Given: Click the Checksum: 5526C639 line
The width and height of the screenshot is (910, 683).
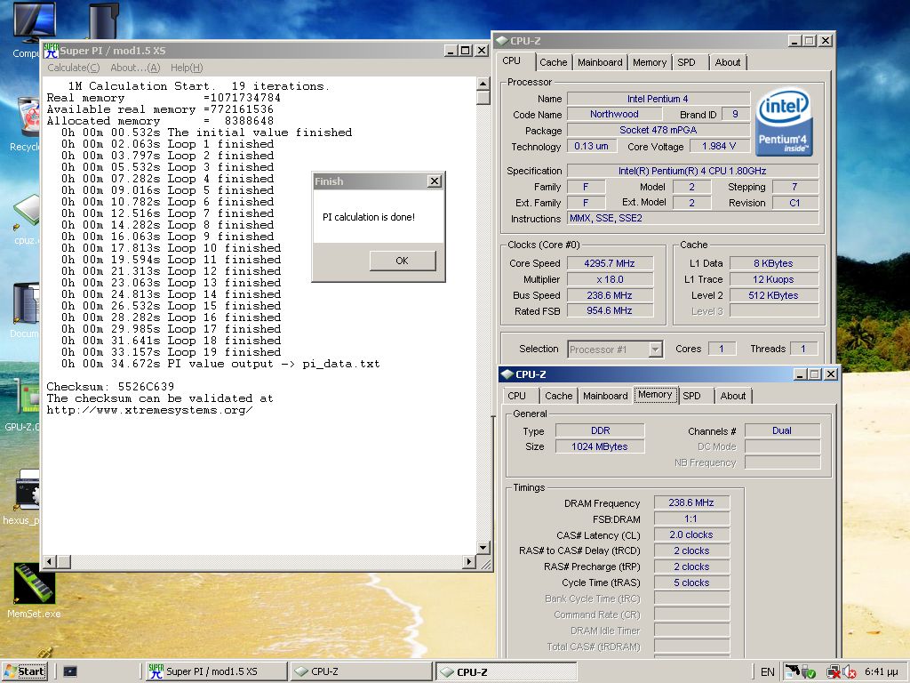Looking at the screenshot, I should coord(110,387).
